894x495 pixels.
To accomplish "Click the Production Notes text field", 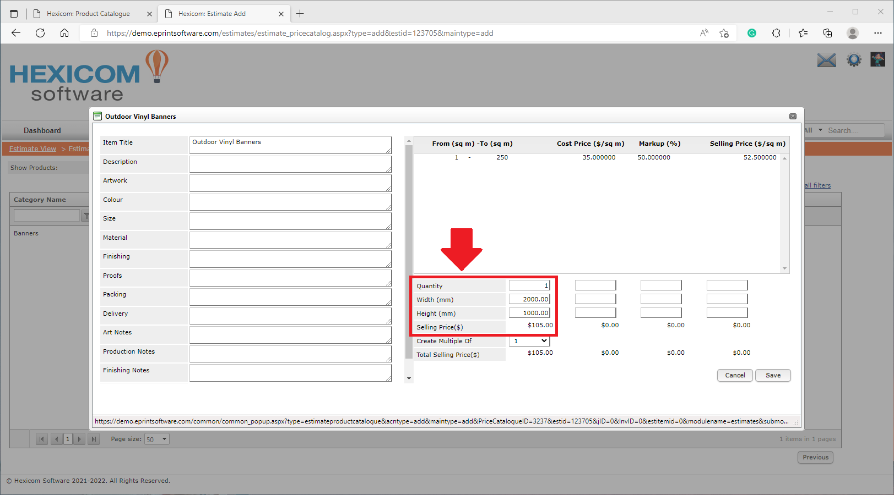I will click(291, 354).
